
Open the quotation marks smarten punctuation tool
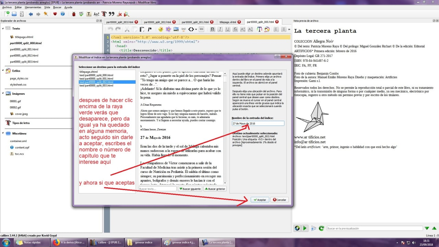[x=111, y=14]
